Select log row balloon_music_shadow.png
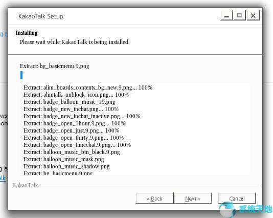The width and height of the screenshot is (273, 218). click(66, 166)
